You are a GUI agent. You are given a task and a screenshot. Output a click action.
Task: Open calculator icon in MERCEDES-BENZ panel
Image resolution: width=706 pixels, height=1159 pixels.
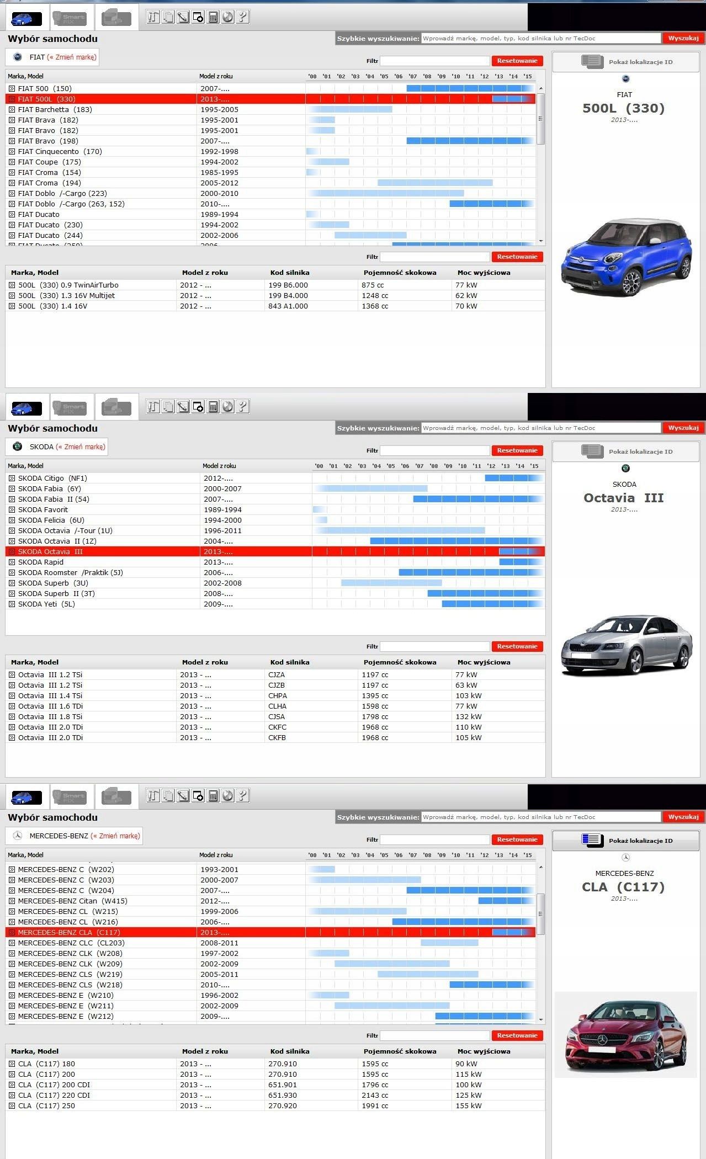pyautogui.click(x=213, y=796)
